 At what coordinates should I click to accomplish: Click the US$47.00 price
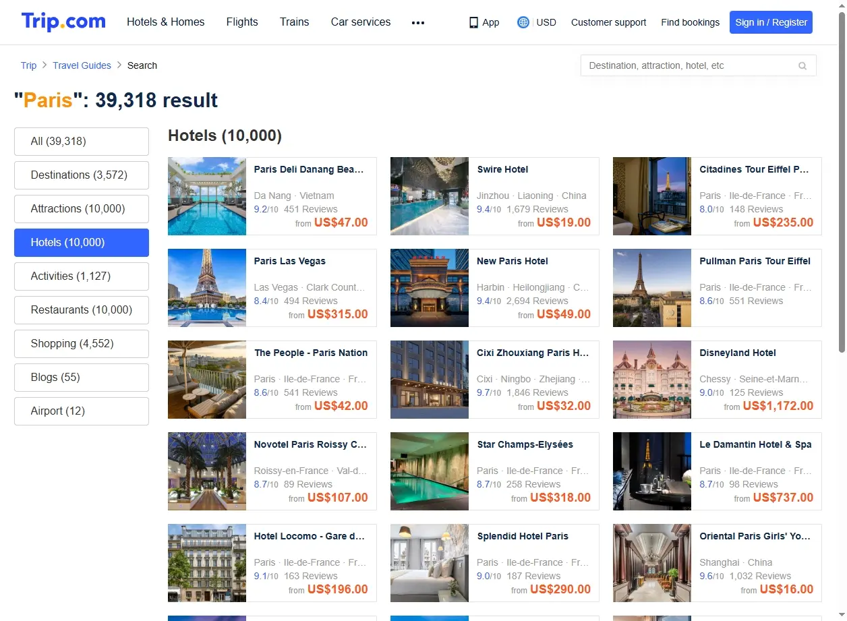pyautogui.click(x=341, y=223)
